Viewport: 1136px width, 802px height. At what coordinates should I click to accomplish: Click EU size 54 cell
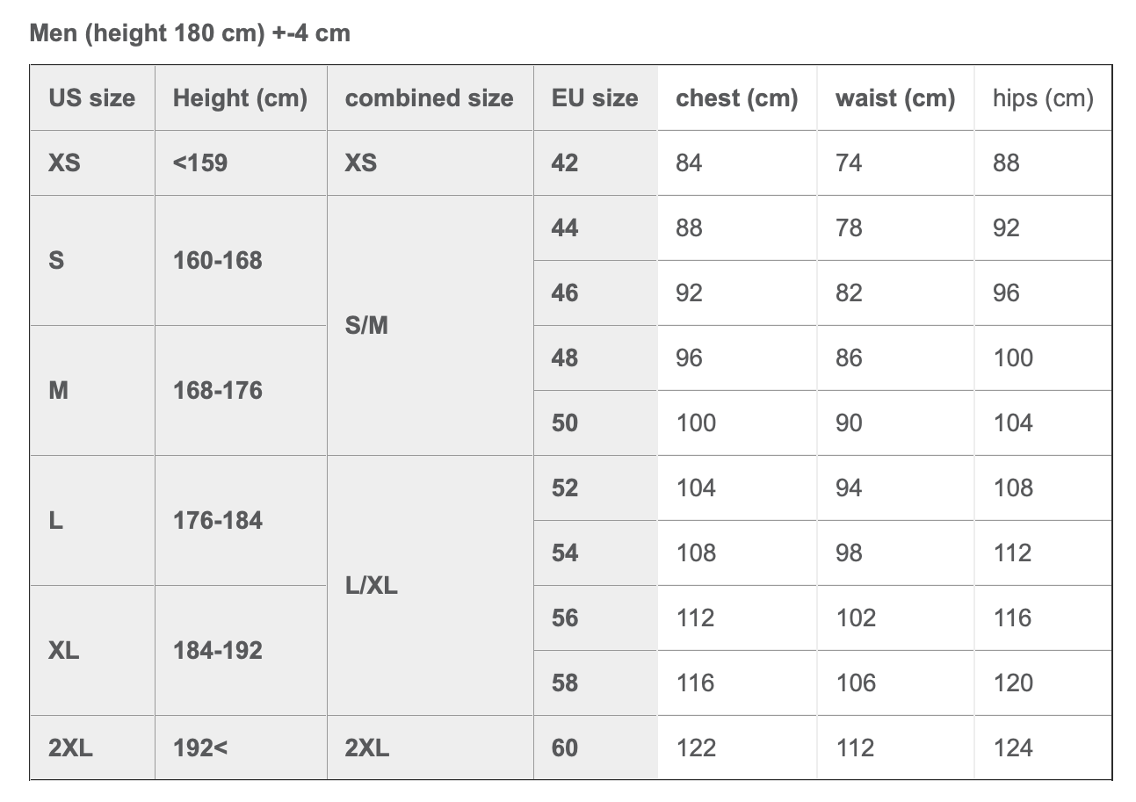pos(595,553)
